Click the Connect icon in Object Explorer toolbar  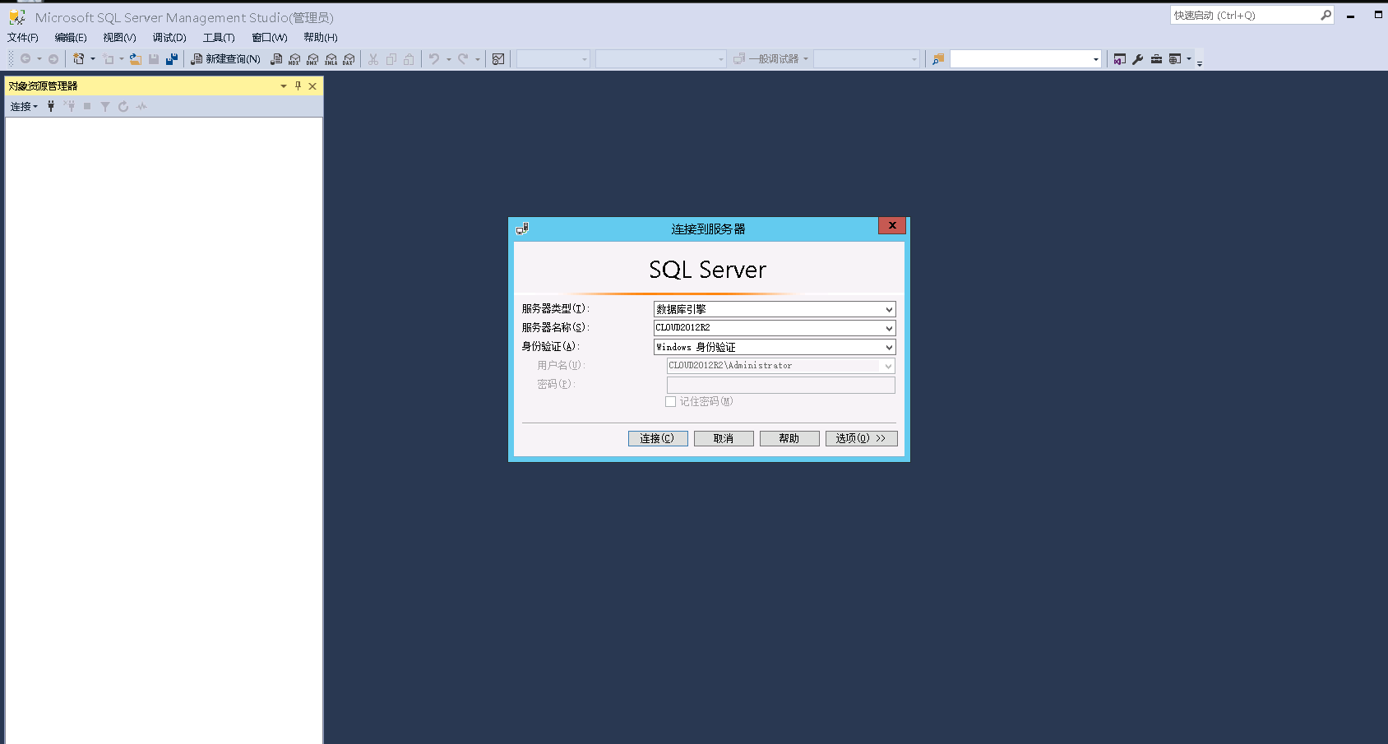pyautogui.click(x=21, y=106)
